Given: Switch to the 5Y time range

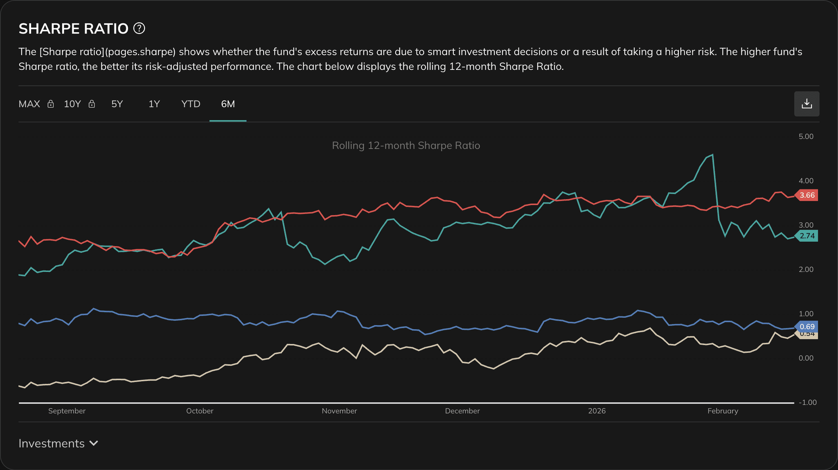Looking at the screenshot, I should [x=117, y=104].
